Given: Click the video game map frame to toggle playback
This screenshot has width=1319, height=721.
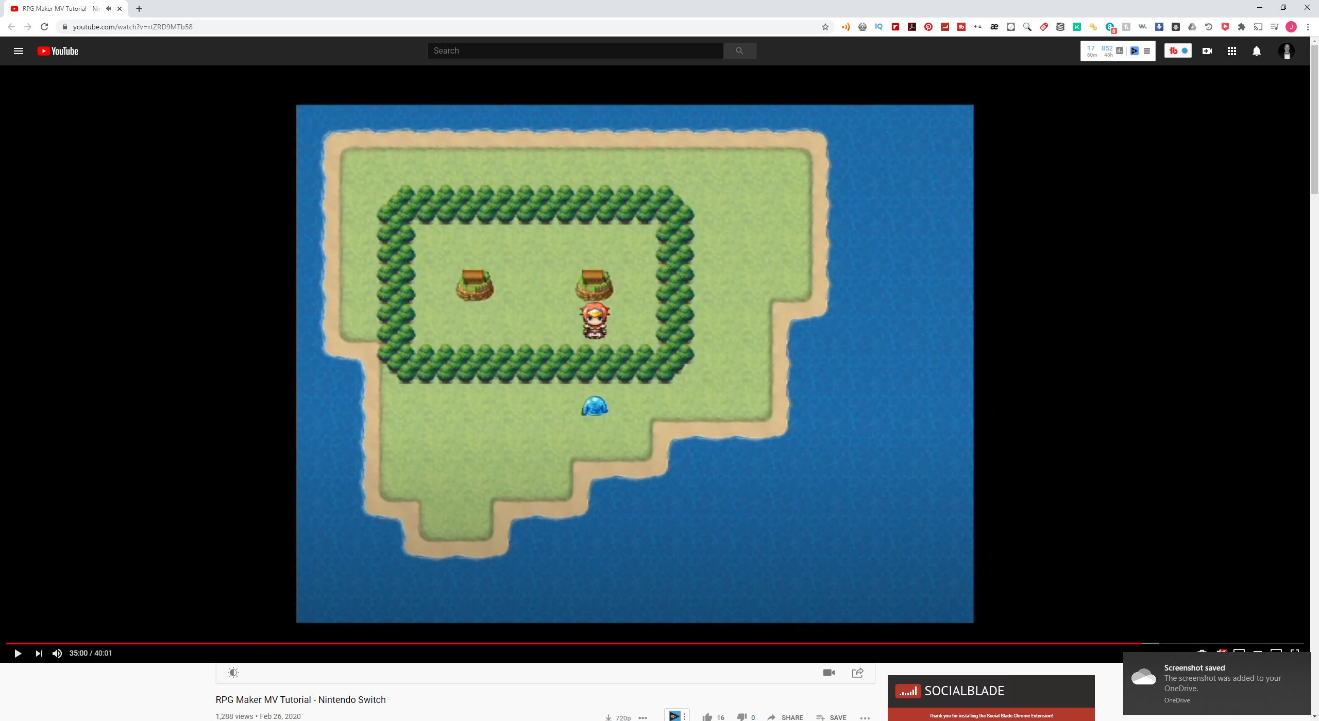Looking at the screenshot, I should tap(635, 364).
